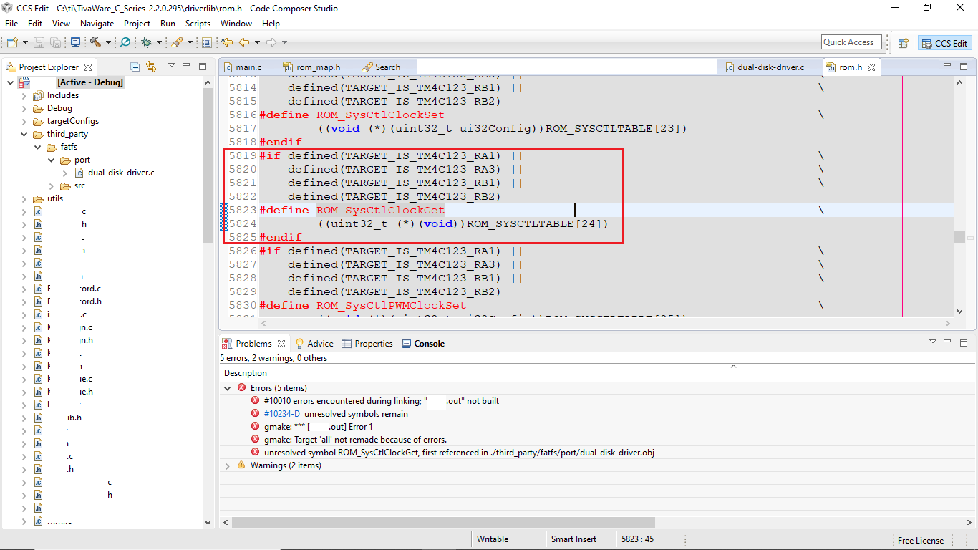This screenshot has height=550, width=978.
Task: Click the New file wizard icon
Action: click(x=12, y=42)
